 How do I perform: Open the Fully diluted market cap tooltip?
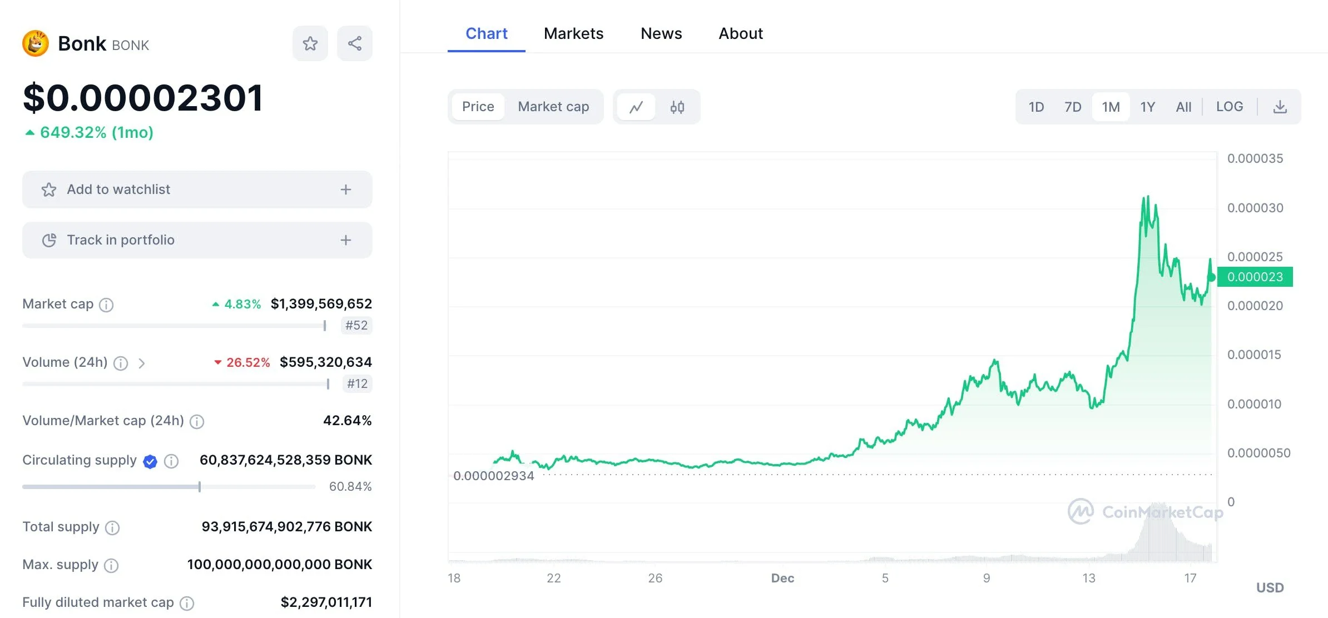click(x=189, y=603)
